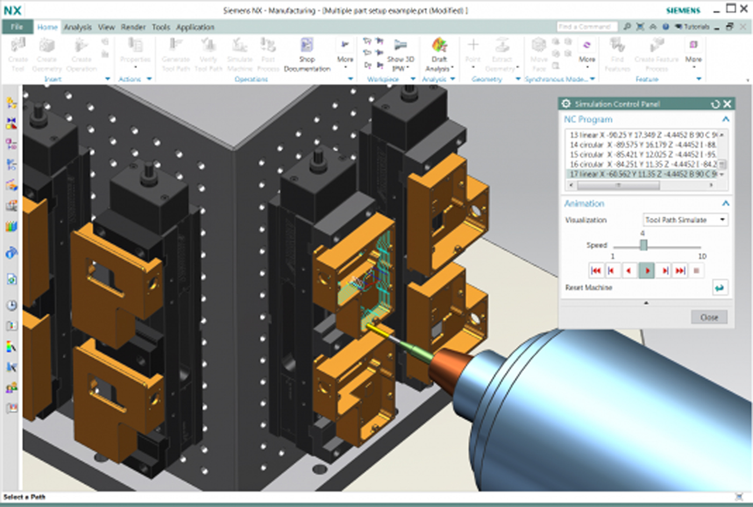Close the Simulation Control Panel via Close button
Screen dimensions: 753x507
(709, 318)
